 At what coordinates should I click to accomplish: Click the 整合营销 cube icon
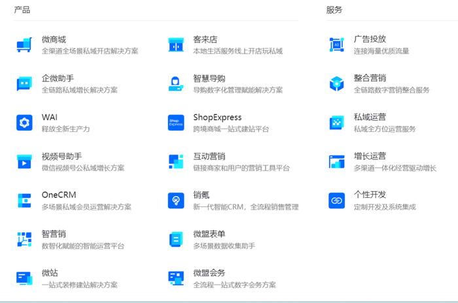(336, 84)
